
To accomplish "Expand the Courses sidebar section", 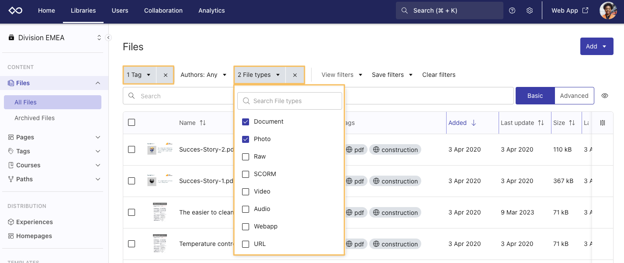I will coord(98,165).
